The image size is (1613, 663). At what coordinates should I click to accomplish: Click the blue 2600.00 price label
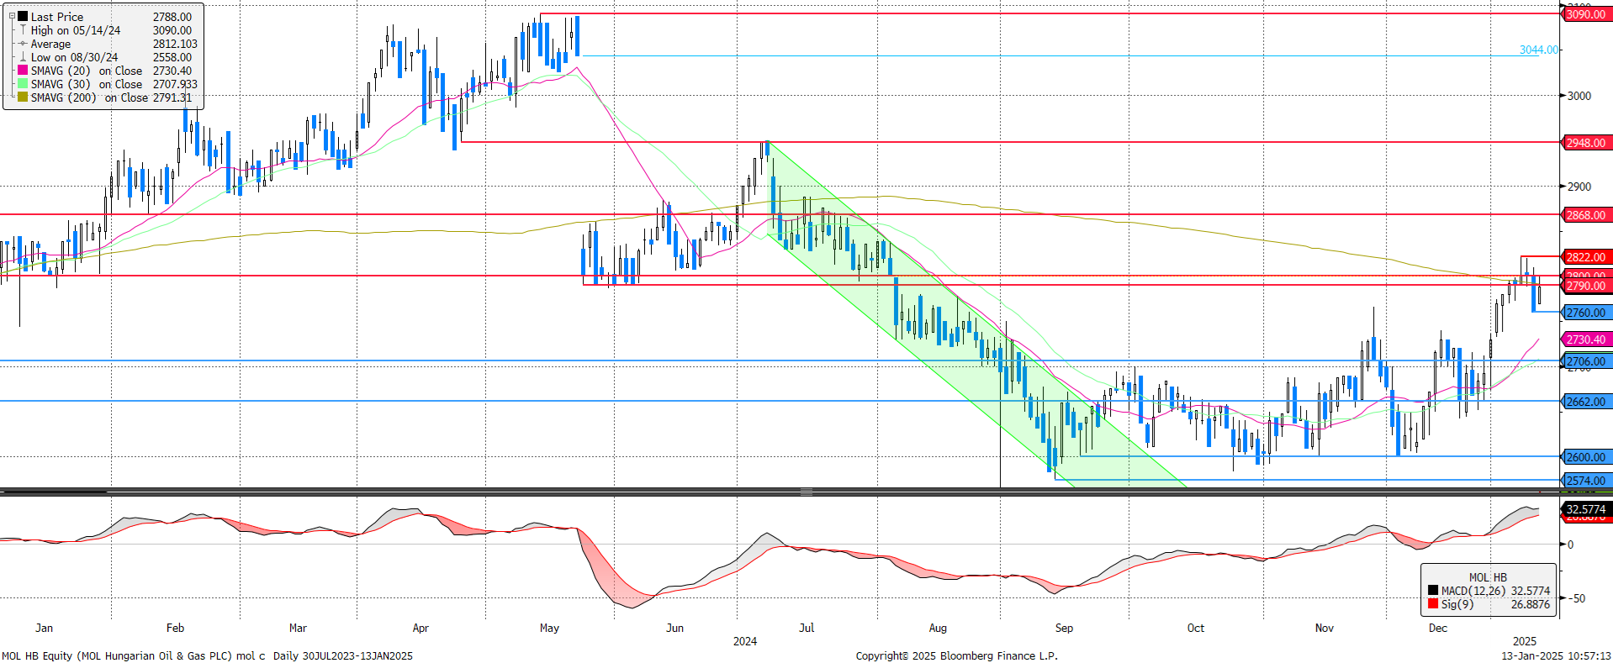click(1587, 457)
